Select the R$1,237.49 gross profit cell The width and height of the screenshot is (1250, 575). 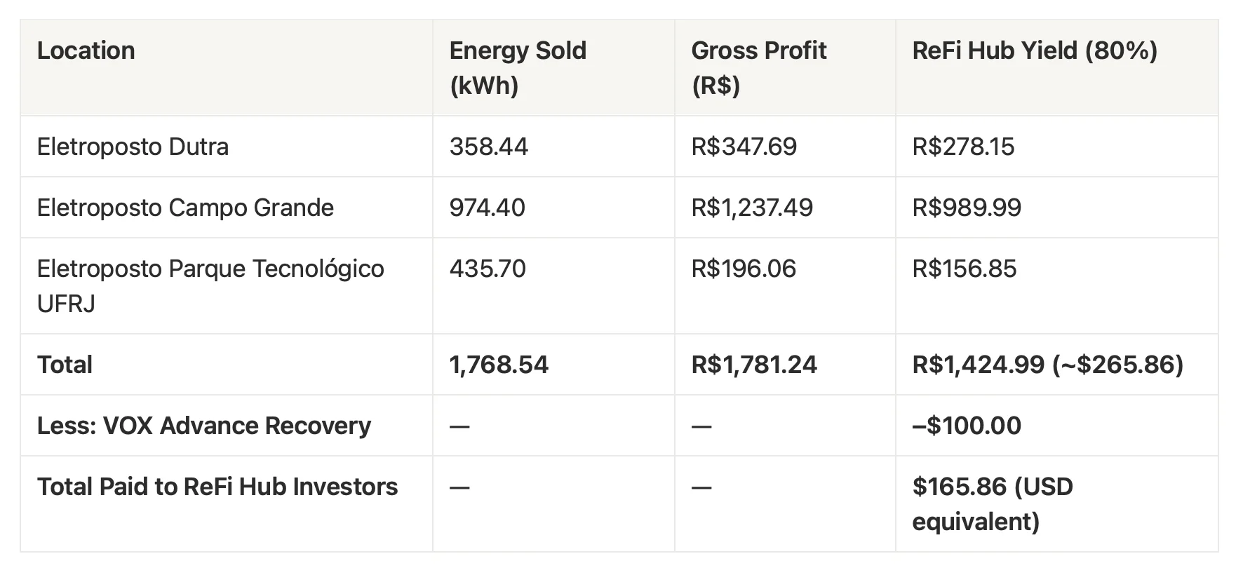751,208
